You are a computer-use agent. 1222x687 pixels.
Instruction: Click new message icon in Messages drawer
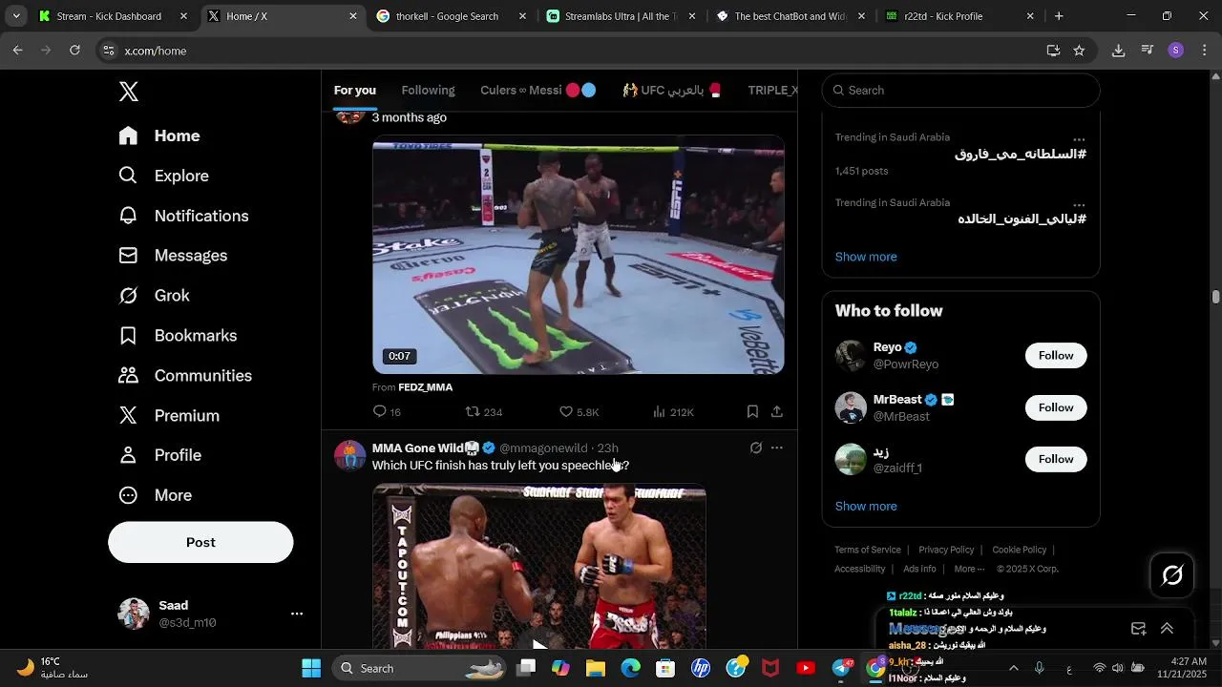click(1138, 629)
